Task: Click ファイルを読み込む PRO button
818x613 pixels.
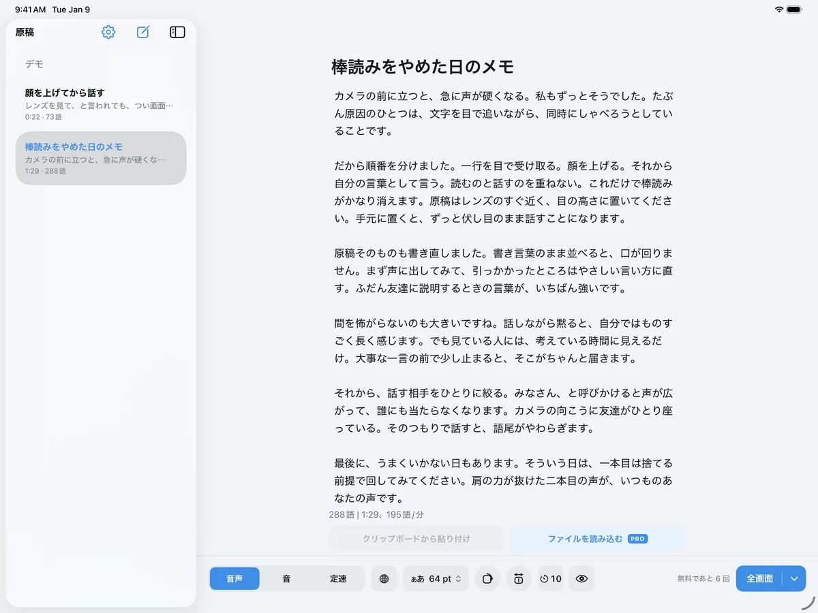Action: coord(597,539)
